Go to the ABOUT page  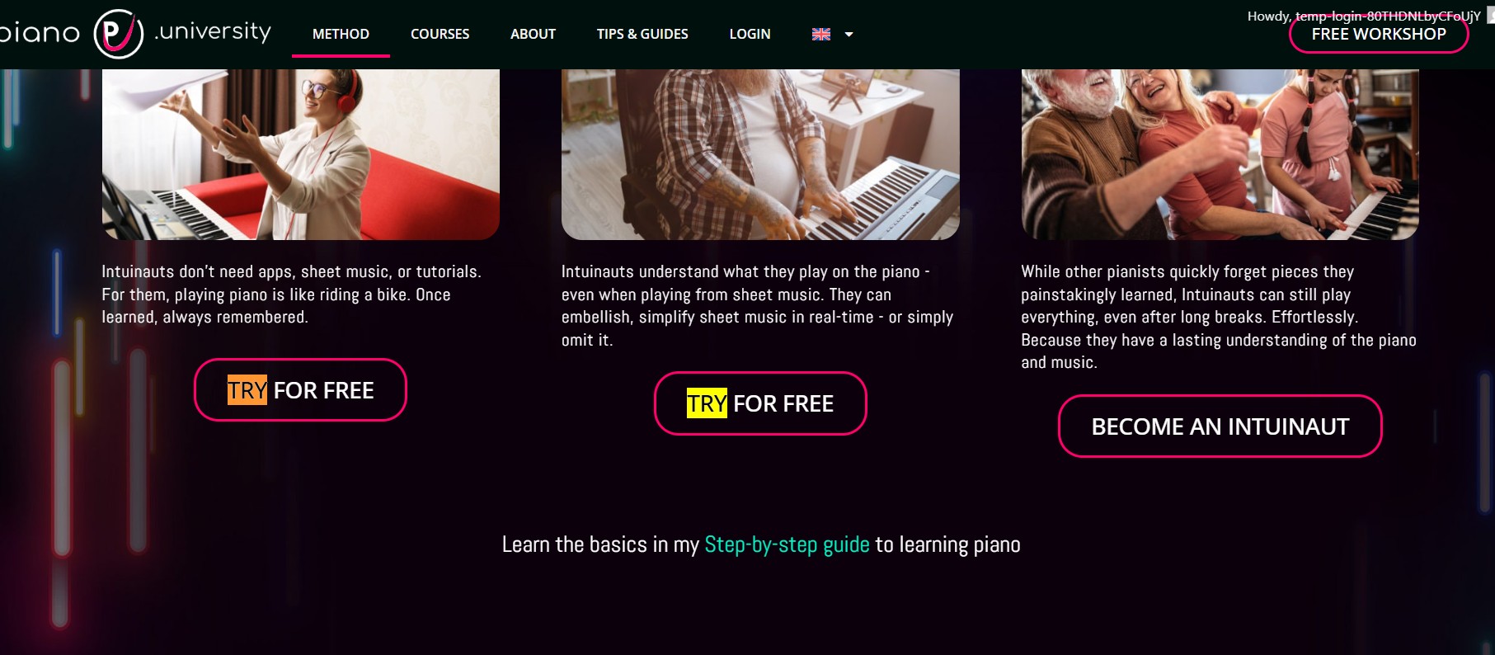(x=533, y=34)
